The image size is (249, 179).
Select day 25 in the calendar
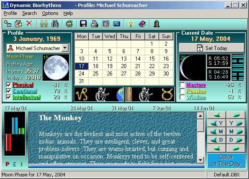click(x=95, y=74)
